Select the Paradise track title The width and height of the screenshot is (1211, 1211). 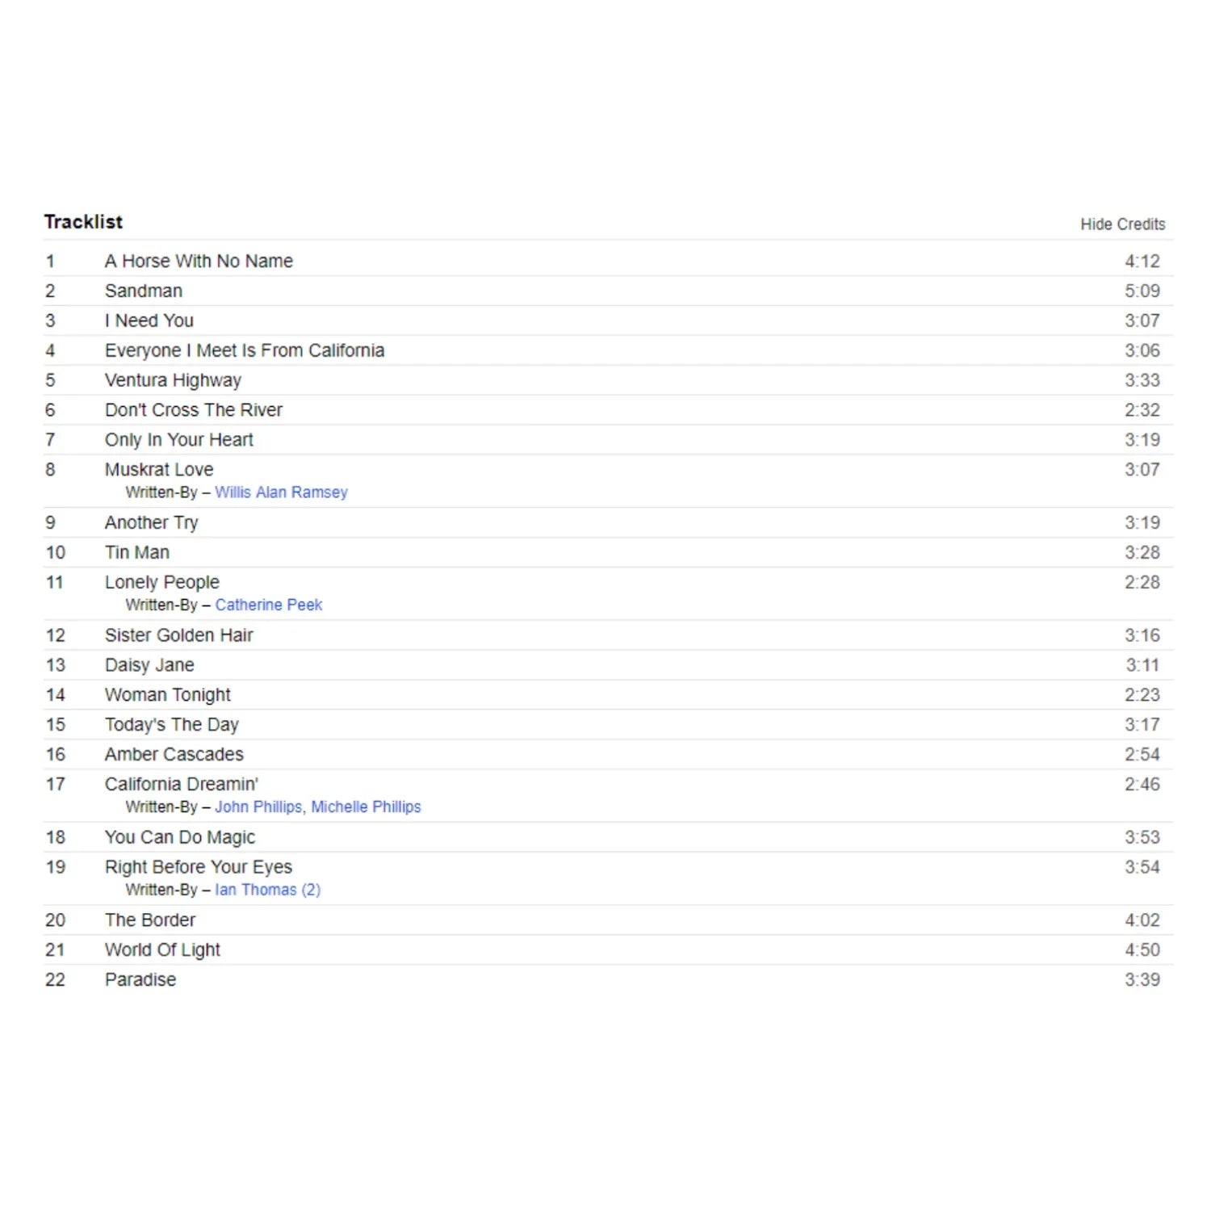[140, 980]
